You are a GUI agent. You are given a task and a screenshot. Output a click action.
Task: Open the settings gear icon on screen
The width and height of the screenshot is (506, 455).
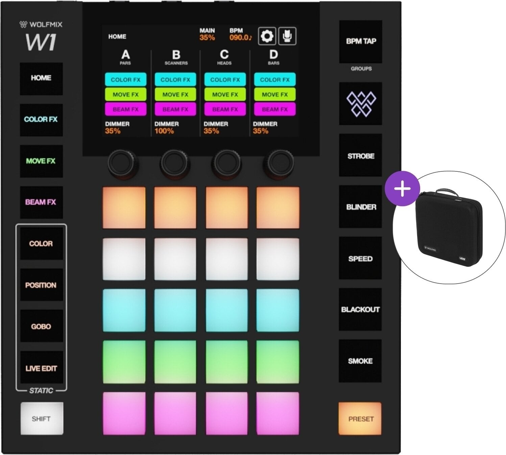click(267, 36)
